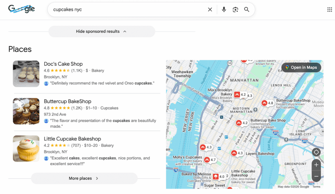Zoom in on the map
335x194 pixels.
[316, 165]
